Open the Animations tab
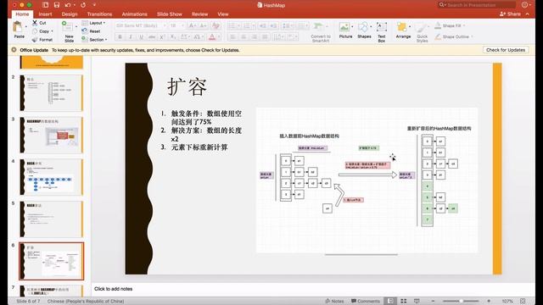The image size is (543, 305). coord(134,14)
